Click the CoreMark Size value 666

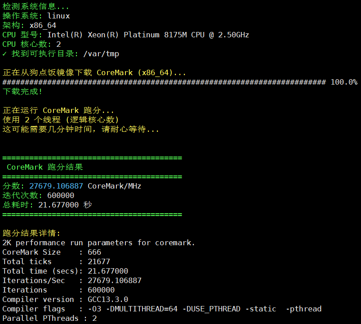94,252
